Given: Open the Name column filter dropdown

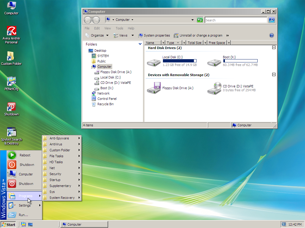Looking at the screenshot, I should click(x=163, y=43).
